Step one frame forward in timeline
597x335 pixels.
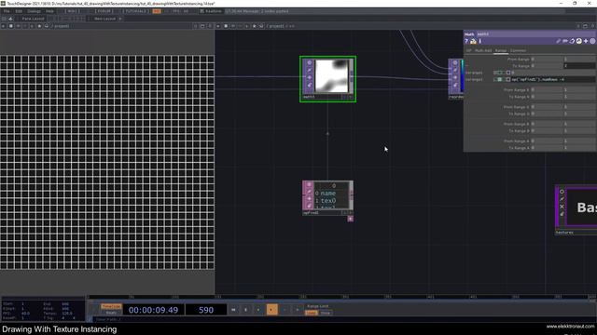298,310
